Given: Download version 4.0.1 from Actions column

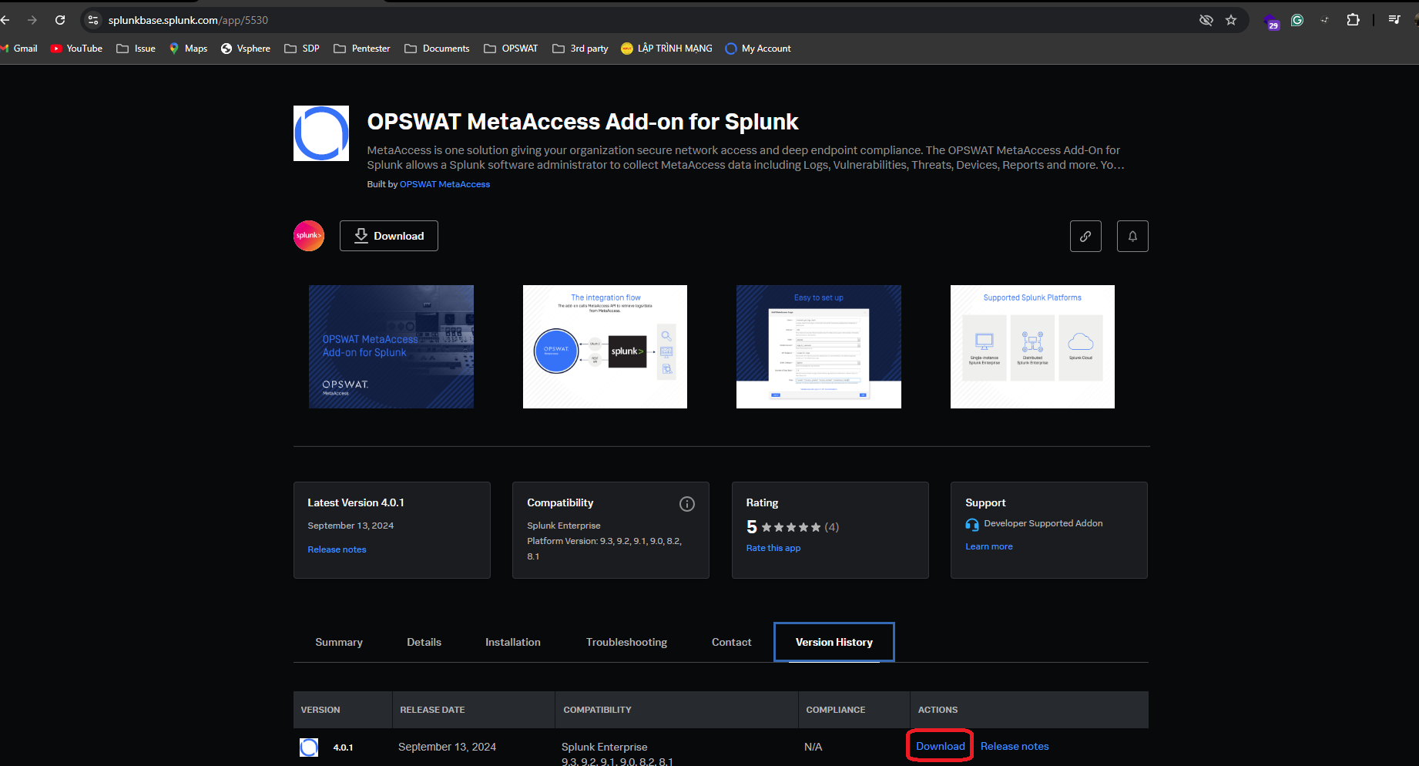Looking at the screenshot, I should coord(941,746).
